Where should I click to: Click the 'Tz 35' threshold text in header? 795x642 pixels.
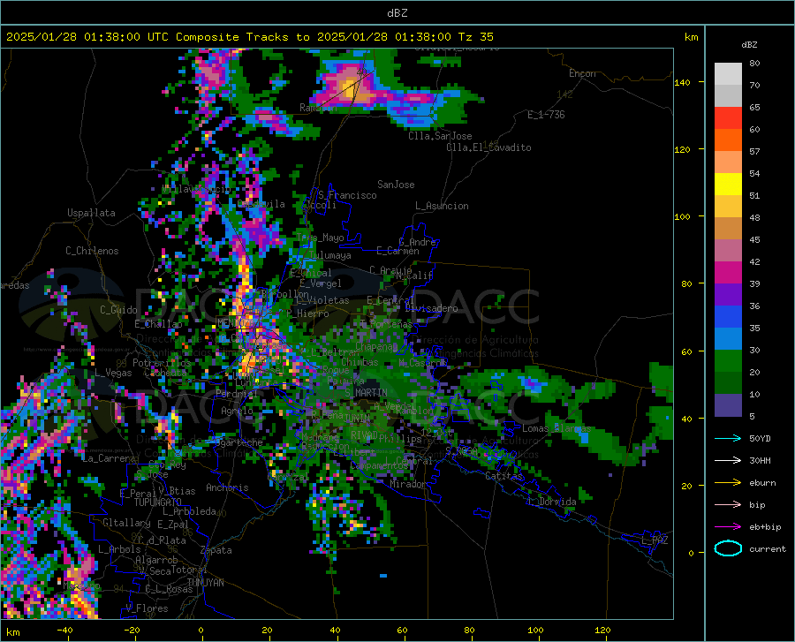pyautogui.click(x=475, y=37)
